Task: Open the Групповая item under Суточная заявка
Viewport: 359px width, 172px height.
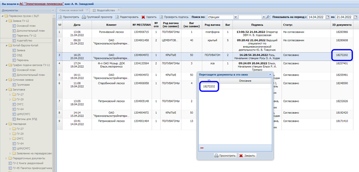Action: point(23,85)
